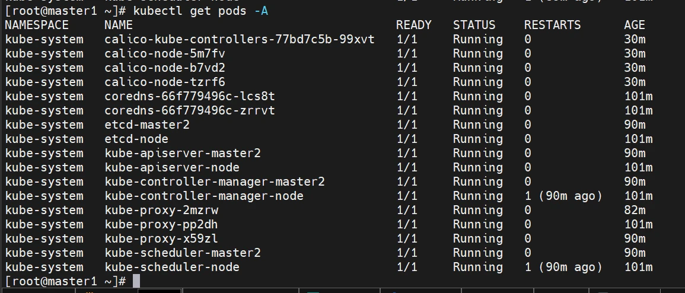
Task: Click the READY column header
Action: 413,25
